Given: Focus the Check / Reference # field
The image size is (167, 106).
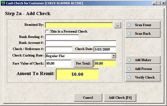Looking at the screenshot, I should pyautogui.click(x=59, y=49).
